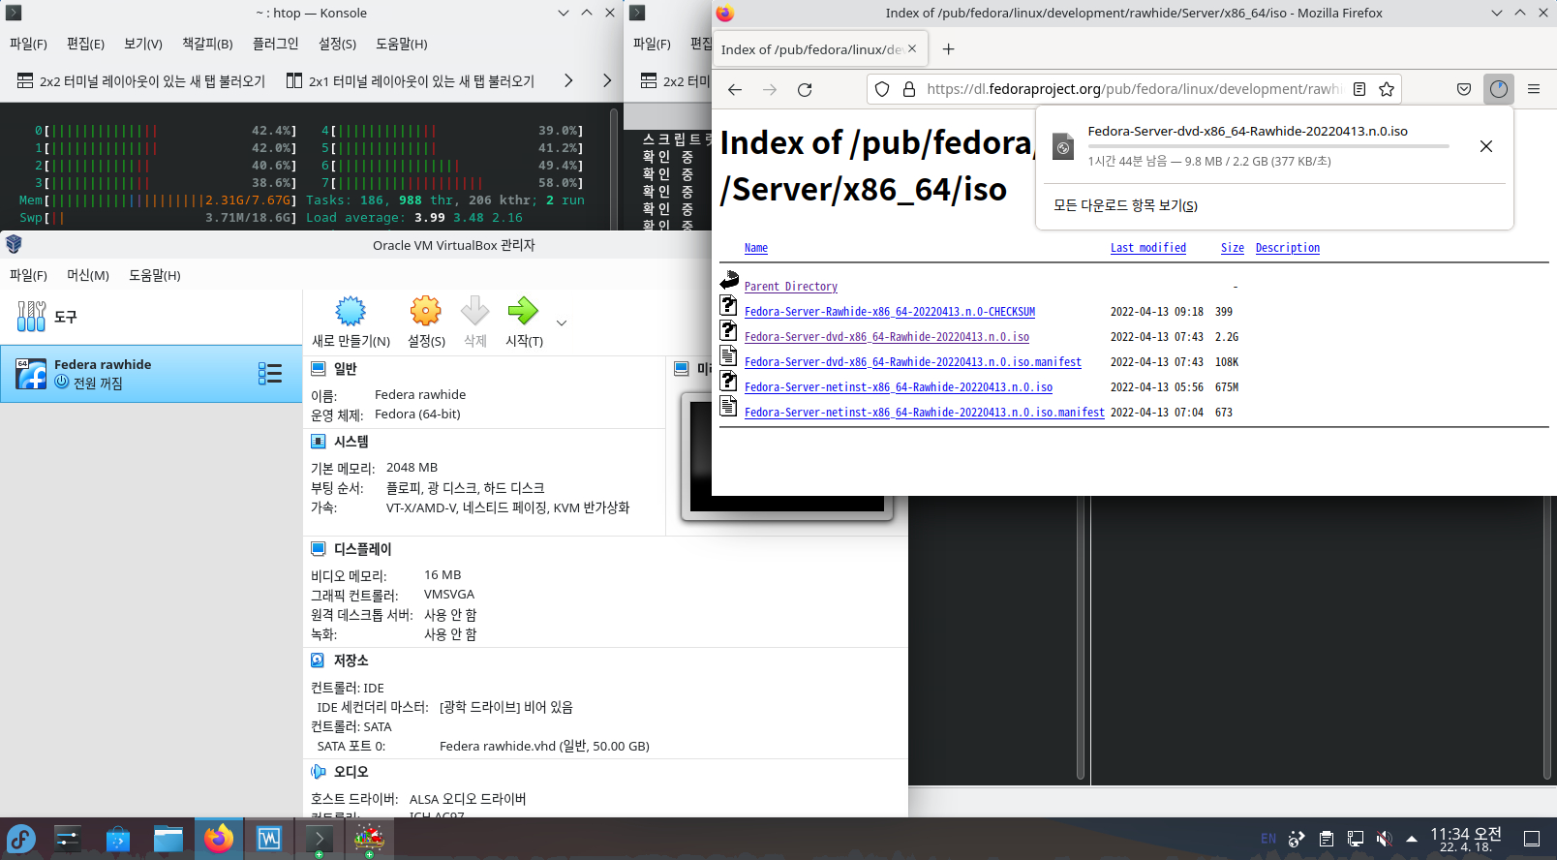The image size is (1557, 860).
Task: Select the Federa rawhide virtual machine
Action: click(x=151, y=374)
